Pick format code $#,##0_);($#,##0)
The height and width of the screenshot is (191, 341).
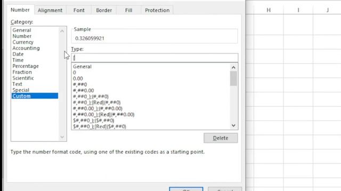tap(94, 120)
